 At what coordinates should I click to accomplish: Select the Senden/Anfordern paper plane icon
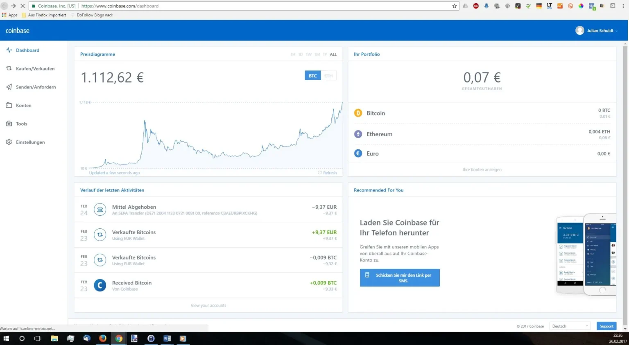[x=9, y=87]
